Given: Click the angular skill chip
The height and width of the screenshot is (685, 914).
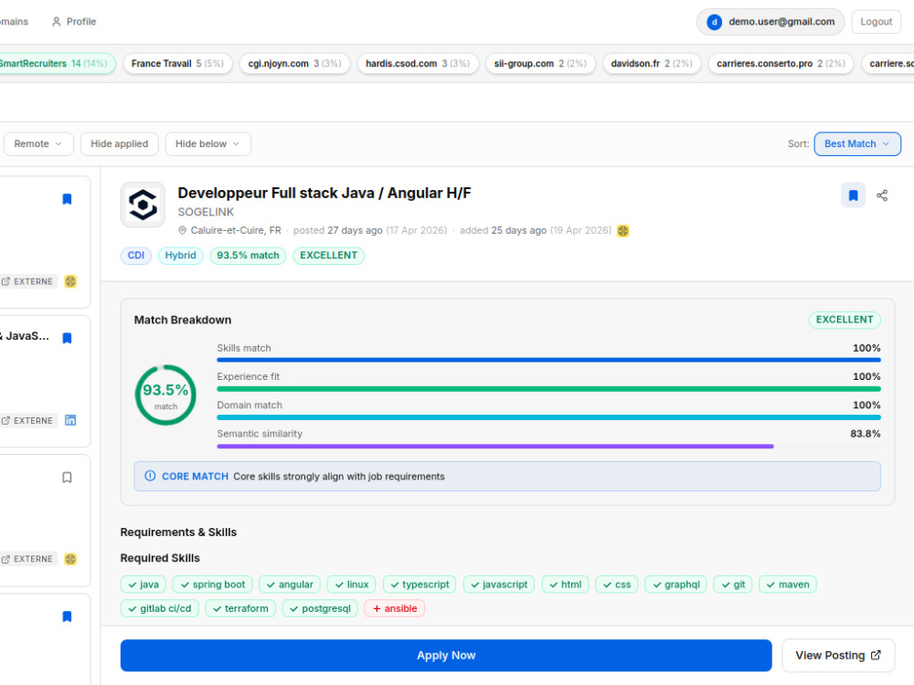Looking at the screenshot, I should pyautogui.click(x=290, y=585).
